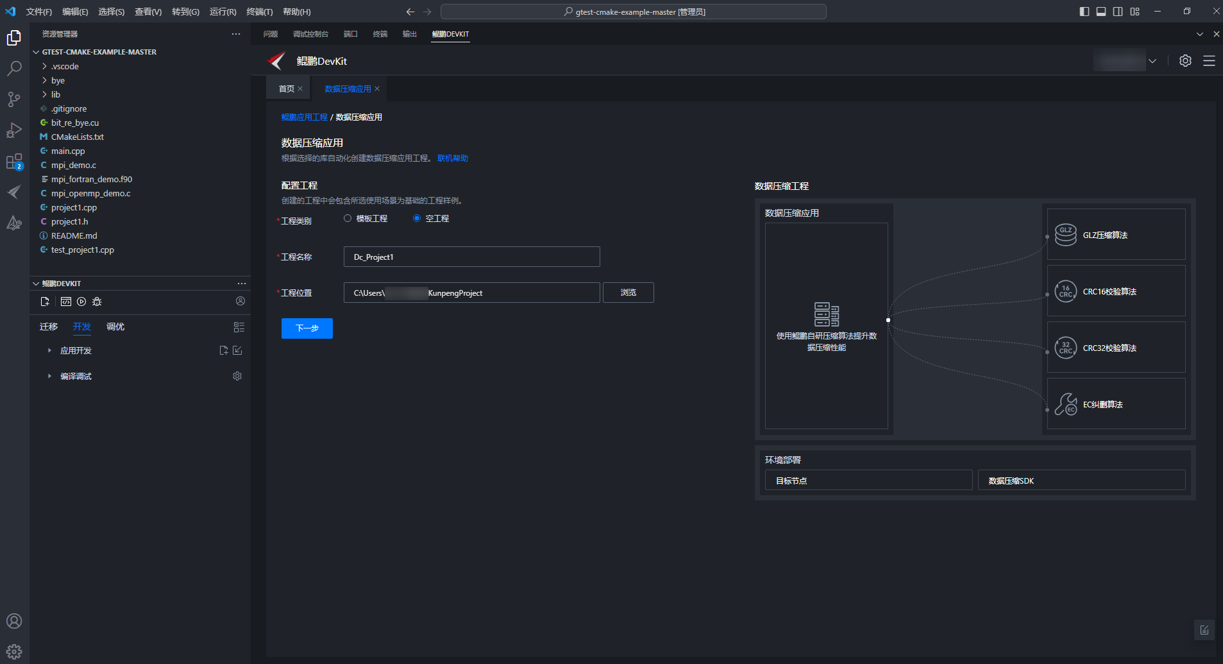Screen dimensions: 1223x664
Task: Select 迁移 tab in DevKit sidebar
Action: pos(49,327)
